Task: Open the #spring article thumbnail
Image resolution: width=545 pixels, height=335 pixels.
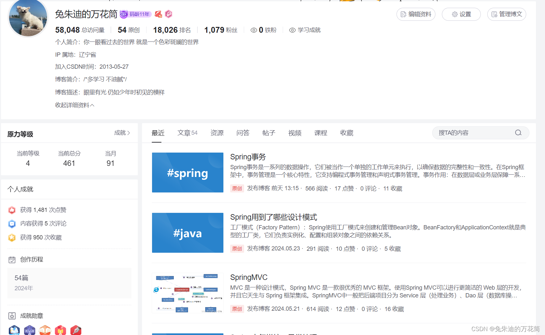Action: click(x=188, y=172)
